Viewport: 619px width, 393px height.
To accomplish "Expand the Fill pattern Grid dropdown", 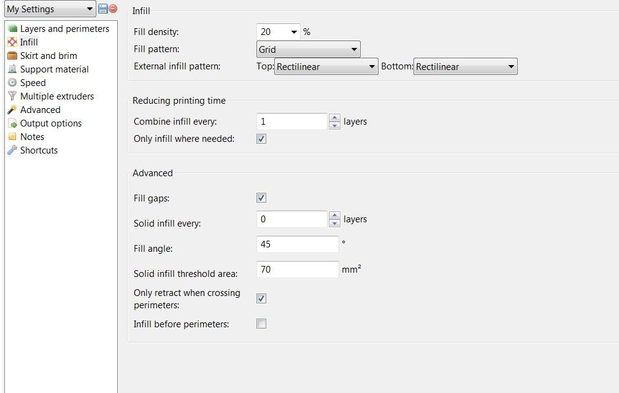I will 309,49.
